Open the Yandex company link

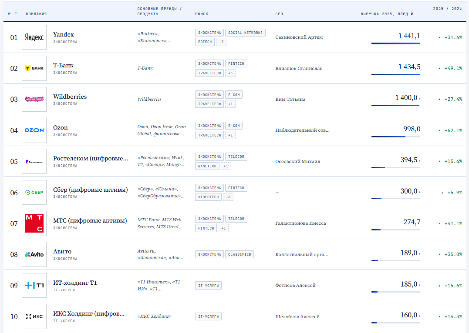pyautogui.click(x=64, y=34)
